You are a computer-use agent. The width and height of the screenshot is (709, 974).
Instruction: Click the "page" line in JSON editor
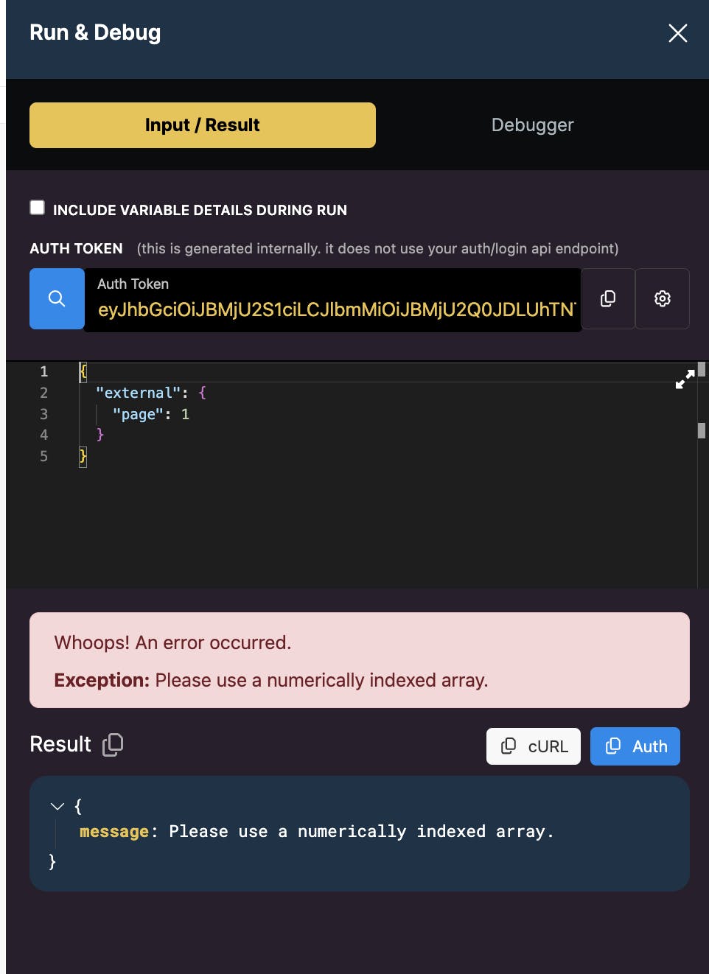point(150,414)
